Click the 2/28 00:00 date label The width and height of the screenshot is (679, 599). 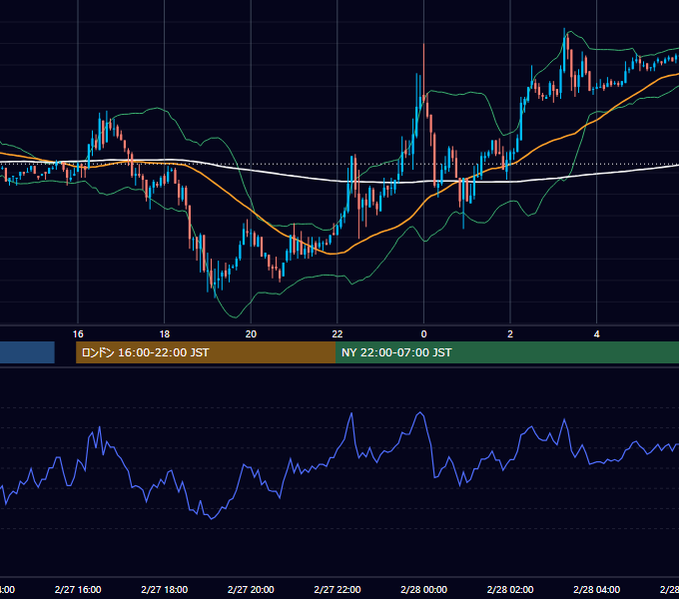click(424, 589)
